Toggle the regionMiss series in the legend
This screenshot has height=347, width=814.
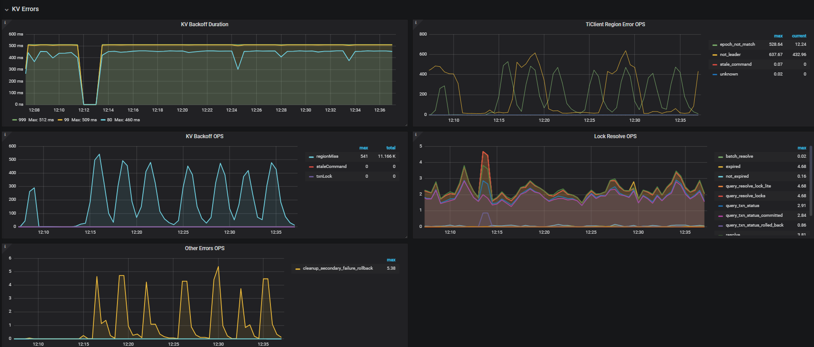(327, 156)
